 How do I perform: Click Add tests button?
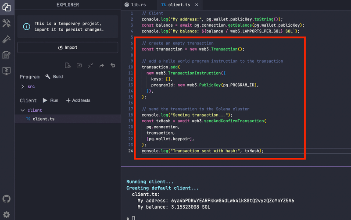78,100
